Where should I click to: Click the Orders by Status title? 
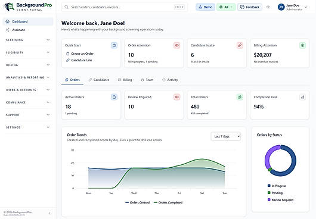[x=269, y=135]
